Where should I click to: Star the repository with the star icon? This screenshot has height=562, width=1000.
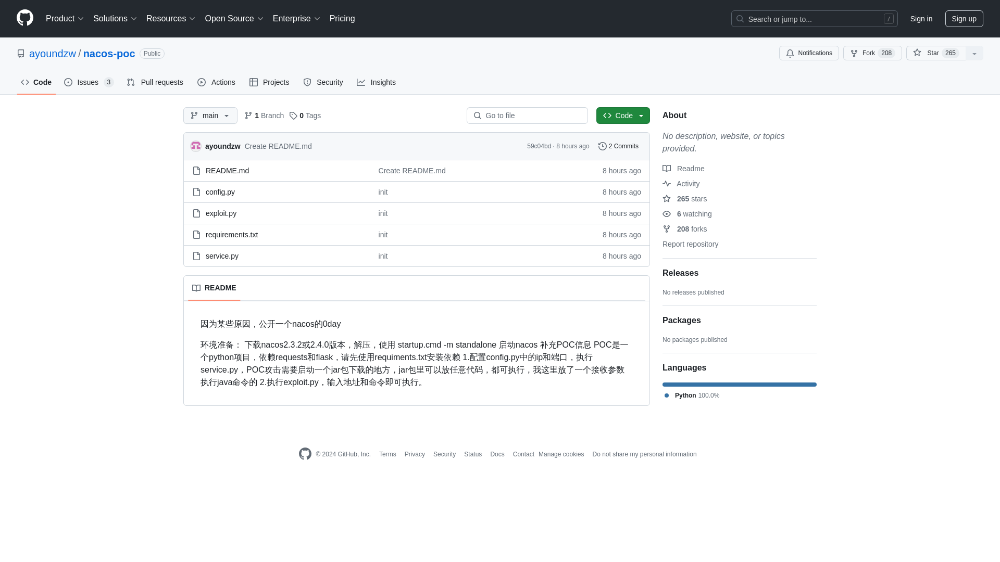(917, 53)
